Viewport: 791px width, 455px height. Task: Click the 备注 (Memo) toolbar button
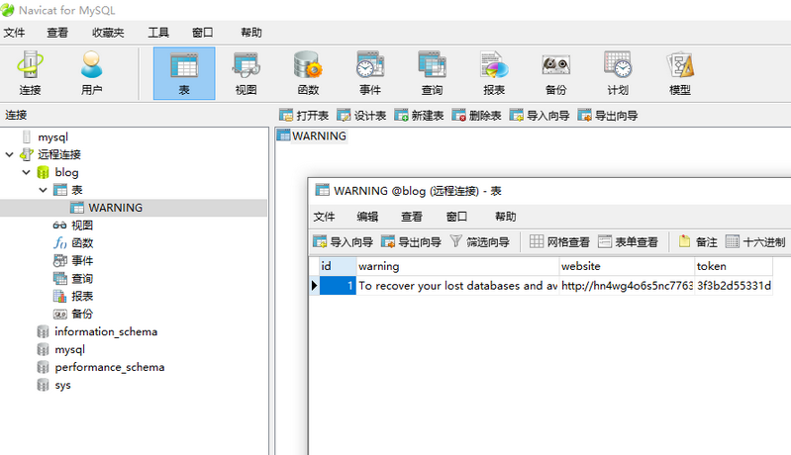click(x=698, y=242)
